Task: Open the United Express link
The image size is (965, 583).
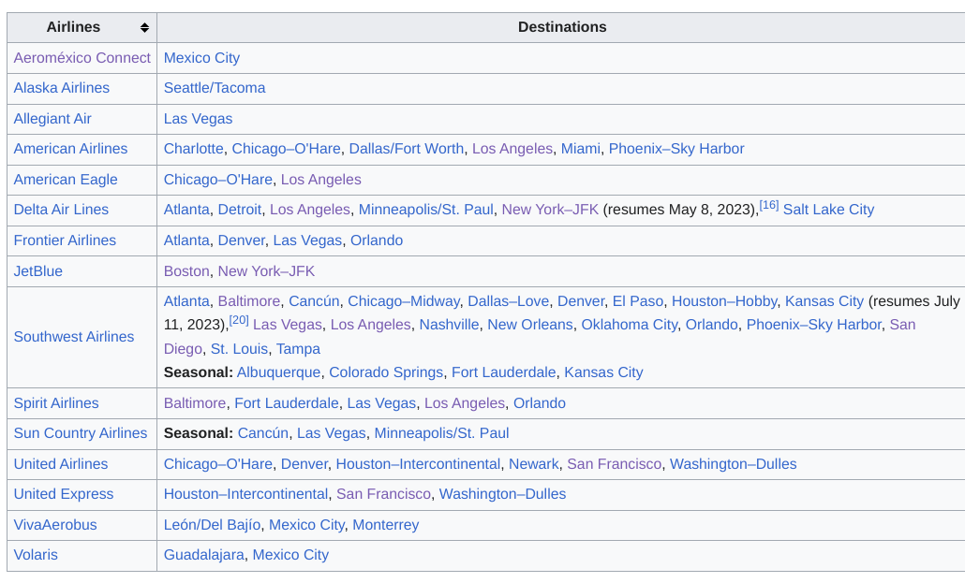Action: tap(64, 494)
